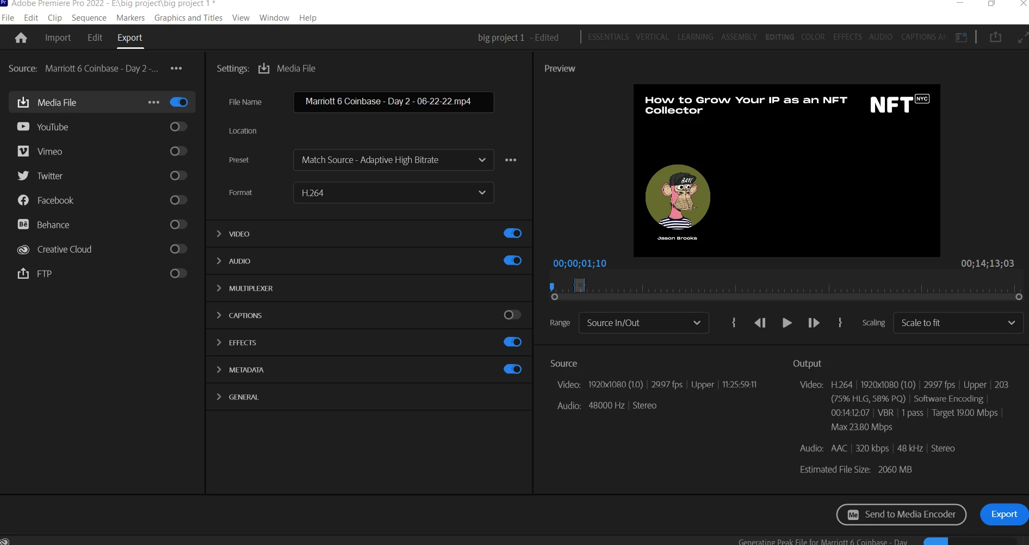Enable the Twitter destination toggle
The image size is (1029, 545).
click(179, 176)
